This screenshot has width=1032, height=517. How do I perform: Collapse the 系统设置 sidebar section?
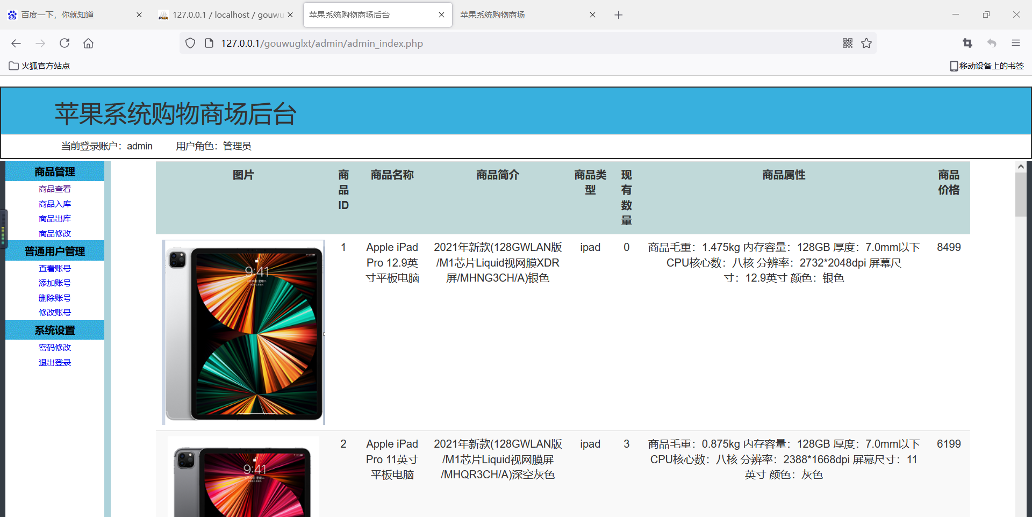pos(54,330)
